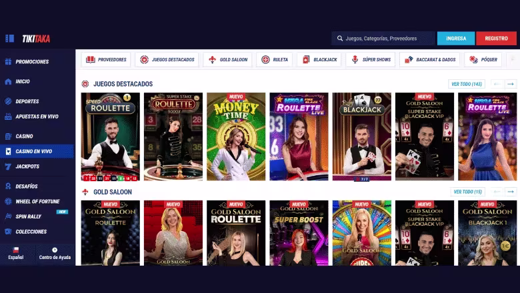Screen dimensions: 520x293
Task: Open Centro de Ayuda help link
Action: tap(55, 254)
